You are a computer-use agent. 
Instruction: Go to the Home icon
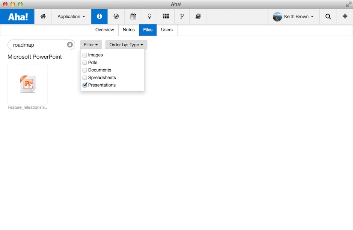tap(43, 16)
